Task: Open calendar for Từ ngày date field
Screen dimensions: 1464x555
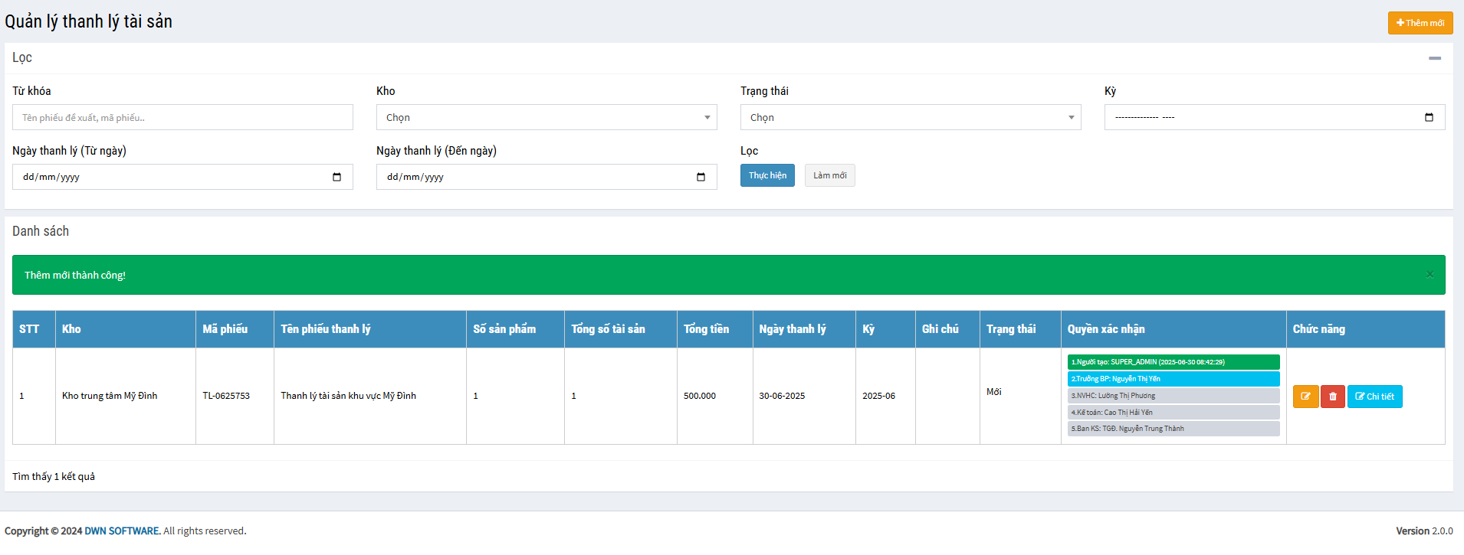Action: [336, 177]
